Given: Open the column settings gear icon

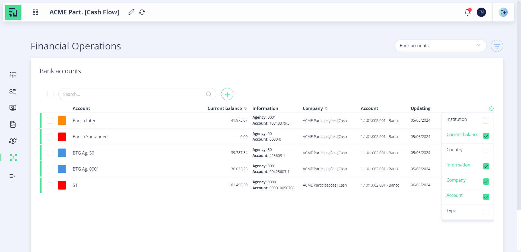Looking at the screenshot, I should point(491,109).
